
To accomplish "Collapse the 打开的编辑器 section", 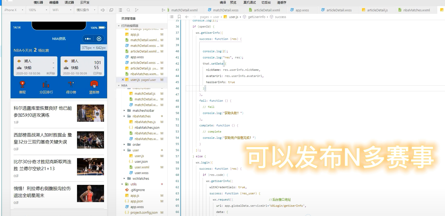I will 119,26.
